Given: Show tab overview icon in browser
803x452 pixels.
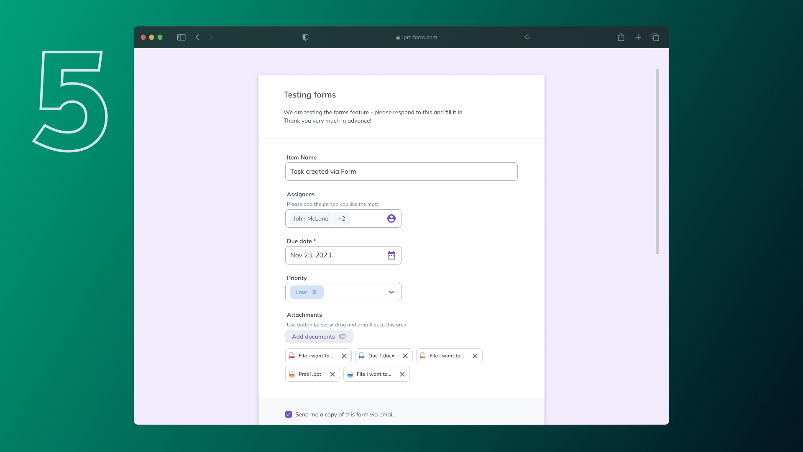Looking at the screenshot, I should (655, 37).
